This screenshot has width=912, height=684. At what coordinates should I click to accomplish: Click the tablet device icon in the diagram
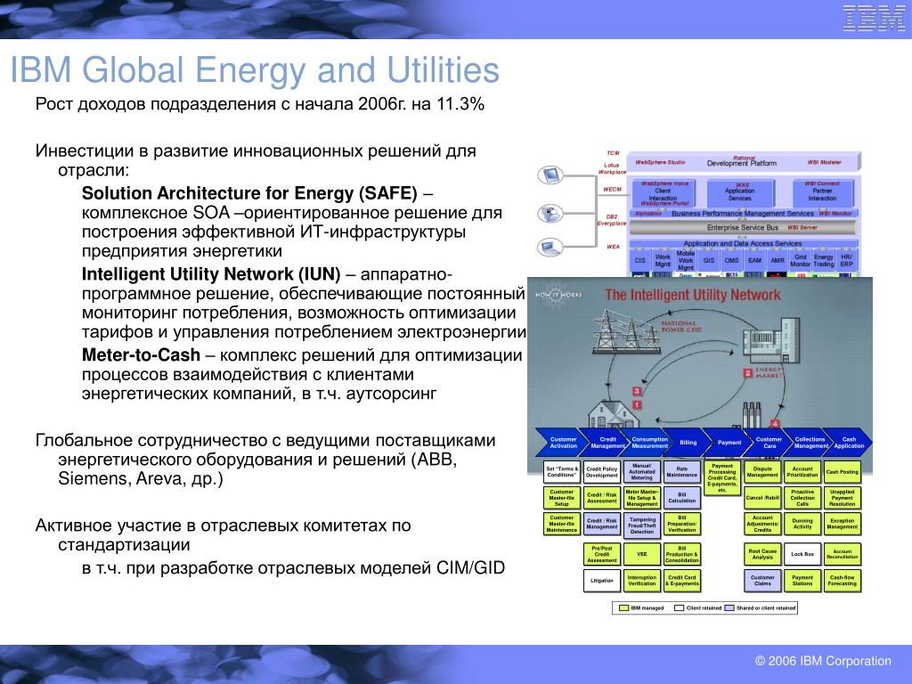[x=550, y=175]
